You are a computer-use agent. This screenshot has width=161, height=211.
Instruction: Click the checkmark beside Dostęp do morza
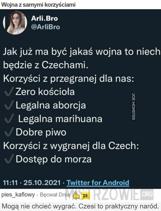(x=9, y=159)
